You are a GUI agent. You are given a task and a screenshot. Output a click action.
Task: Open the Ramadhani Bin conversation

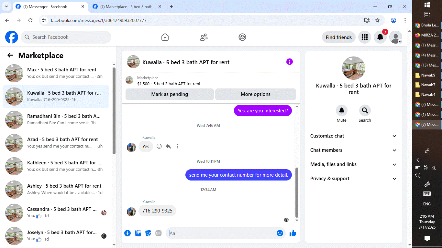[x=56, y=120]
